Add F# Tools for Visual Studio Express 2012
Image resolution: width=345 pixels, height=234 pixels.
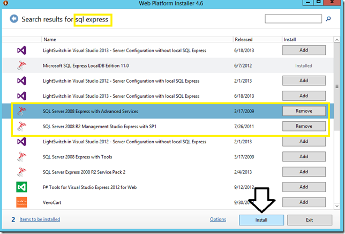coord(304,187)
